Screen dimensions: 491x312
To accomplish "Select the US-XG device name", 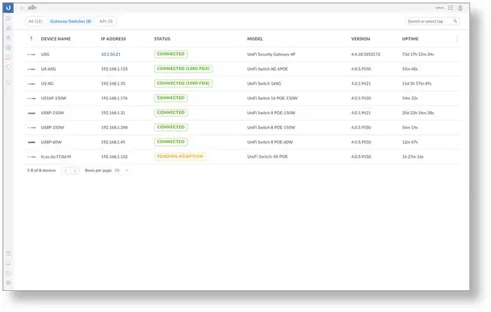I will point(47,83).
